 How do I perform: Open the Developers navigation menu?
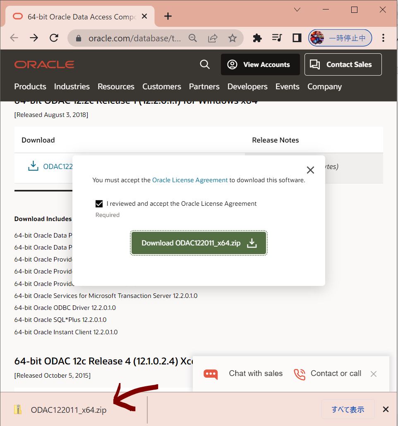pos(247,86)
